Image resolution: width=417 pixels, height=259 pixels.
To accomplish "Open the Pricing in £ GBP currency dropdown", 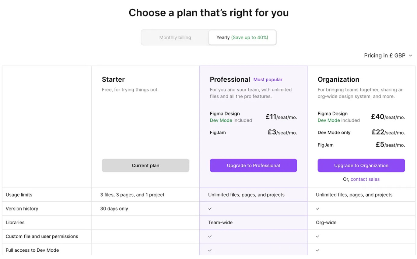I will click(388, 55).
